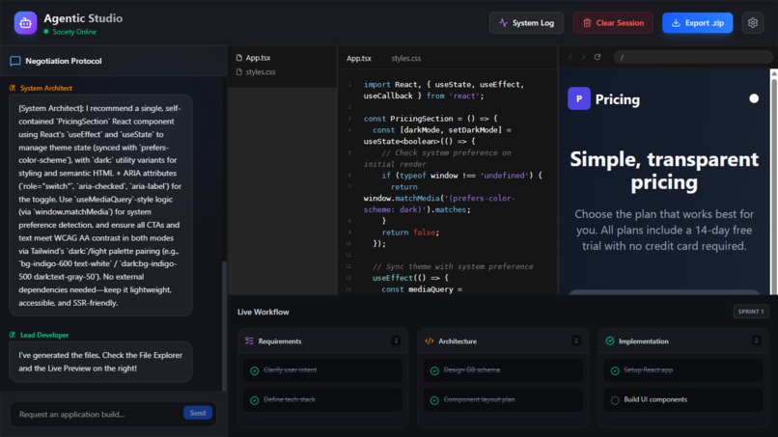Switch to the App.tsx editor tab
This screenshot has height=437, width=778.
[359, 58]
